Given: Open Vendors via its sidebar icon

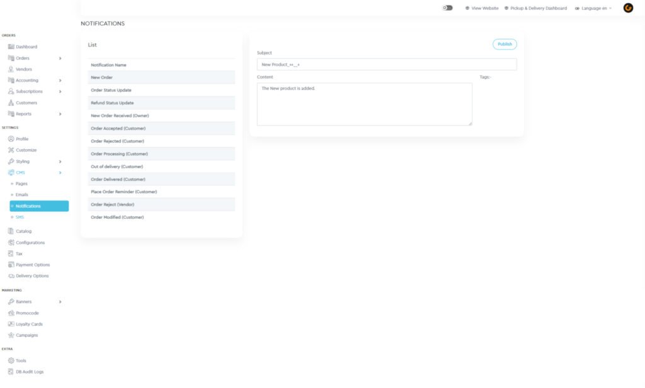Looking at the screenshot, I should pyautogui.click(x=11, y=69).
